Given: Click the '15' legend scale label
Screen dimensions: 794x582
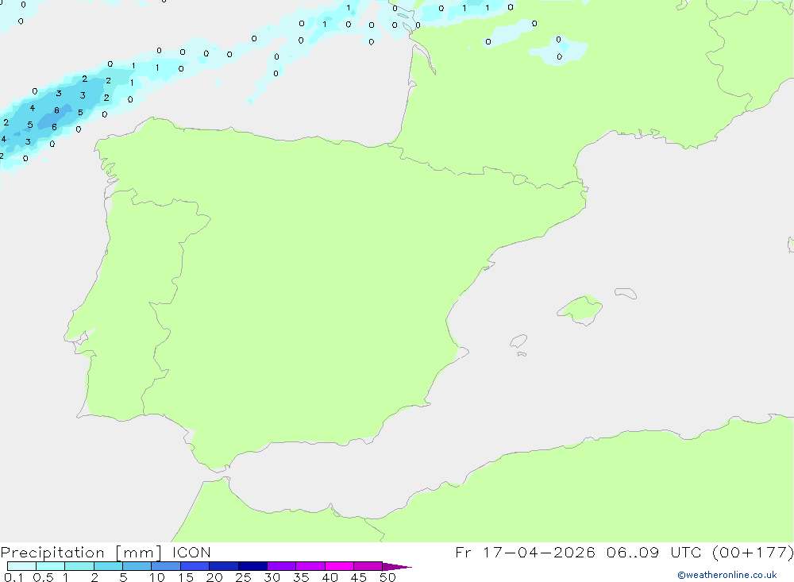Looking at the screenshot, I should (x=186, y=577).
